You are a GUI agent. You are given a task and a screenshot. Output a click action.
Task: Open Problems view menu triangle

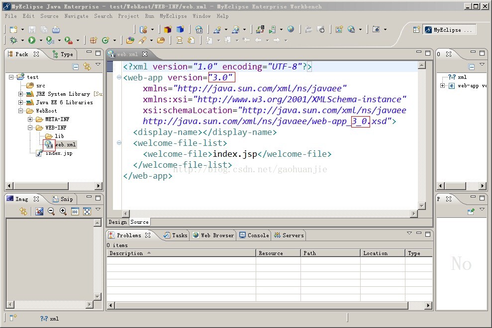coord(409,233)
